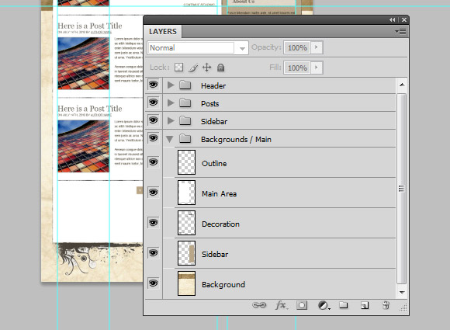Hide the Sidebar layer
The height and width of the screenshot is (330, 450).
pos(154,253)
